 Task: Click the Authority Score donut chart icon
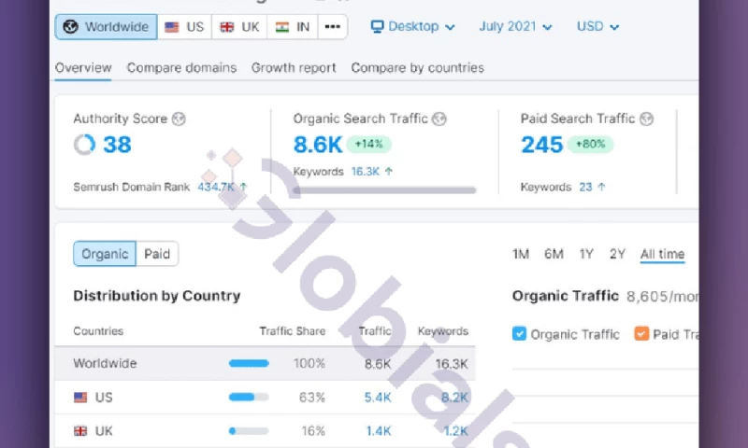(x=85, y=145)
